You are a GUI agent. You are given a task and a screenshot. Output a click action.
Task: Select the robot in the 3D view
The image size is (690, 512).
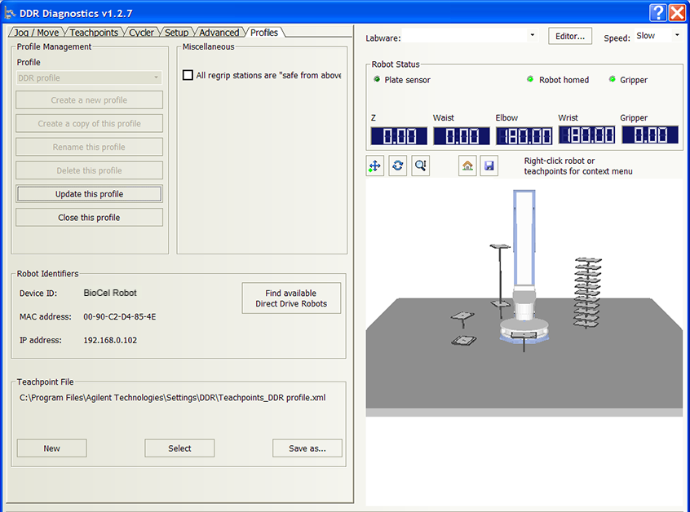pyautogui.click(x=521, y=302)
